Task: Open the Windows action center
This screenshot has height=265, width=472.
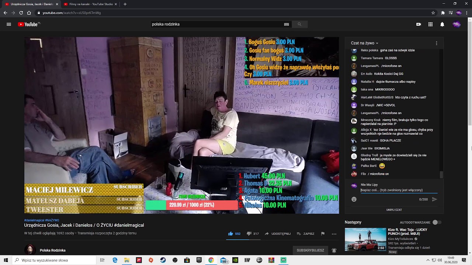Action: (464, 260)
